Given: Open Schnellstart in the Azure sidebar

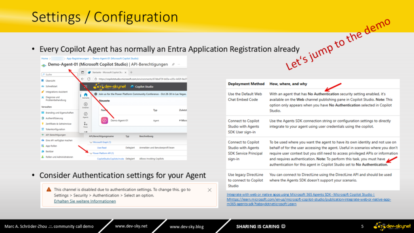Looking at the screenshot, I should pyautogui.click(x=51, y=87).
